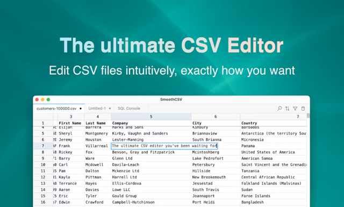The height and width of the screenshot is (207, 344).
Task: Click cell 'Micronesia'
Action: click(274, 140)
